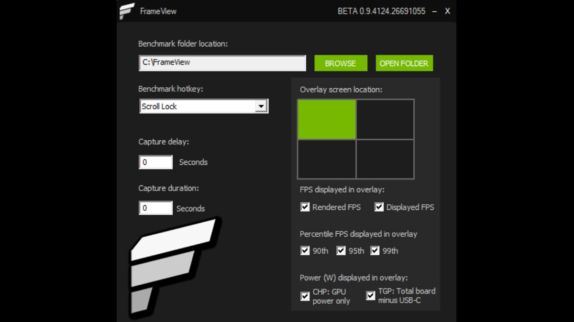This screenshot has height=322, width=574.
Task: Click the FrameView logo icon in title bar
Action: coord(127,11)
